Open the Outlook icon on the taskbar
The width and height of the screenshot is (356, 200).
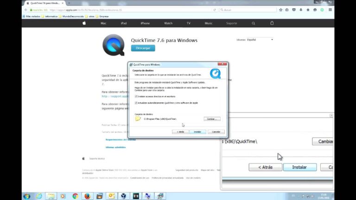(x=111, y=196)
